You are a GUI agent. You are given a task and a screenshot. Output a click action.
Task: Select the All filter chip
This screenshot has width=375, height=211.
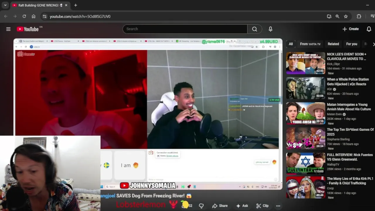pyautogui.click(x=291, y=44)
